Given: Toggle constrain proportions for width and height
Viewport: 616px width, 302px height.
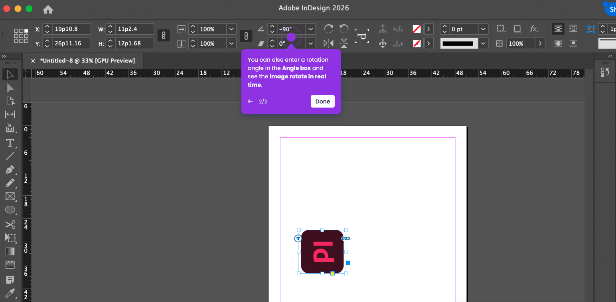Looking at the screenshot, I should (163, 35).
